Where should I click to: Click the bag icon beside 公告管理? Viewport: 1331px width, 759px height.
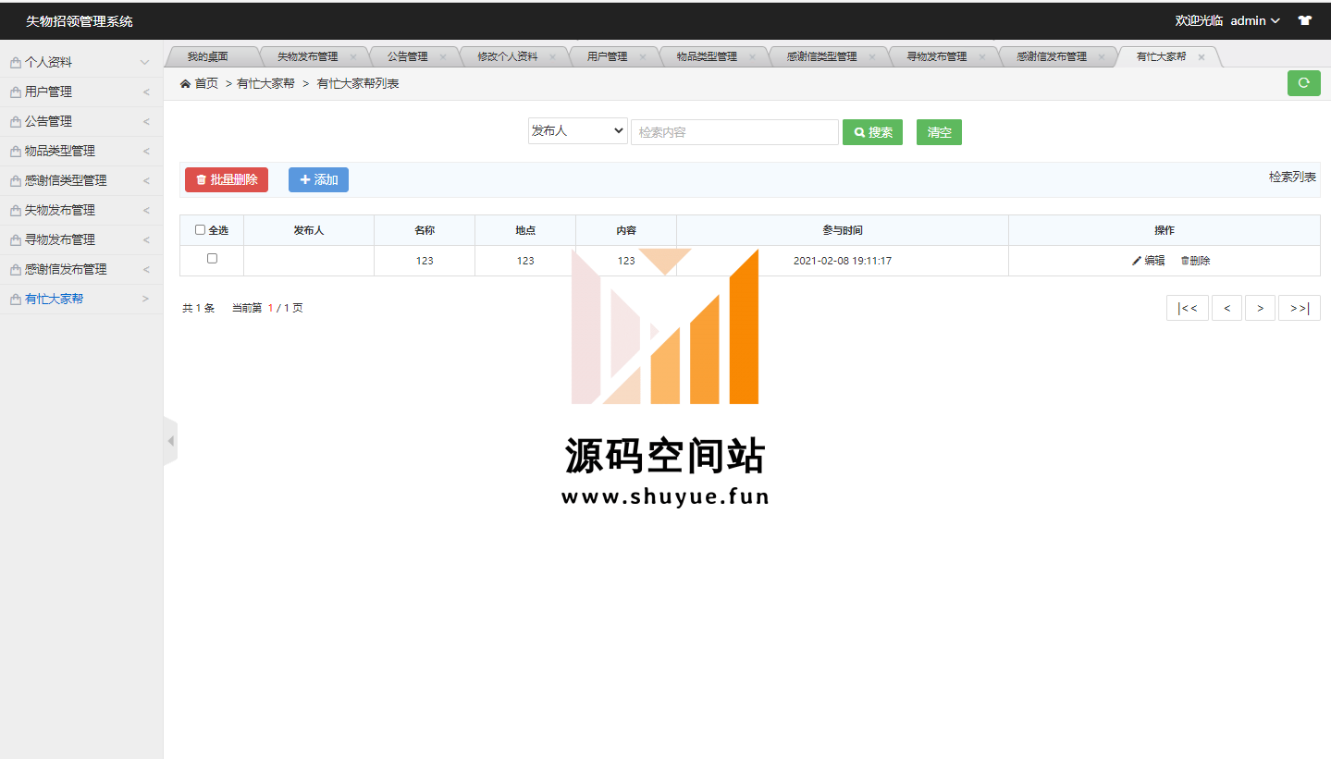(16, 122)
